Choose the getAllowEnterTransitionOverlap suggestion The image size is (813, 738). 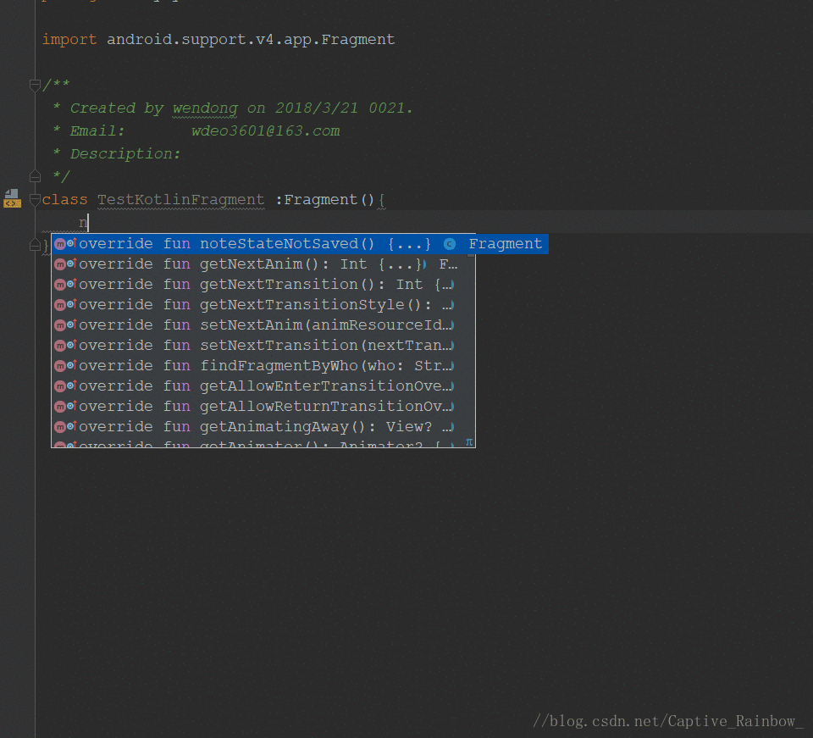(254, 386)
